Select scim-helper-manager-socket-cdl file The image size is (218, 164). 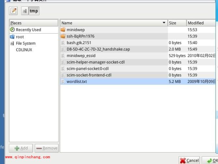(95, 62)
